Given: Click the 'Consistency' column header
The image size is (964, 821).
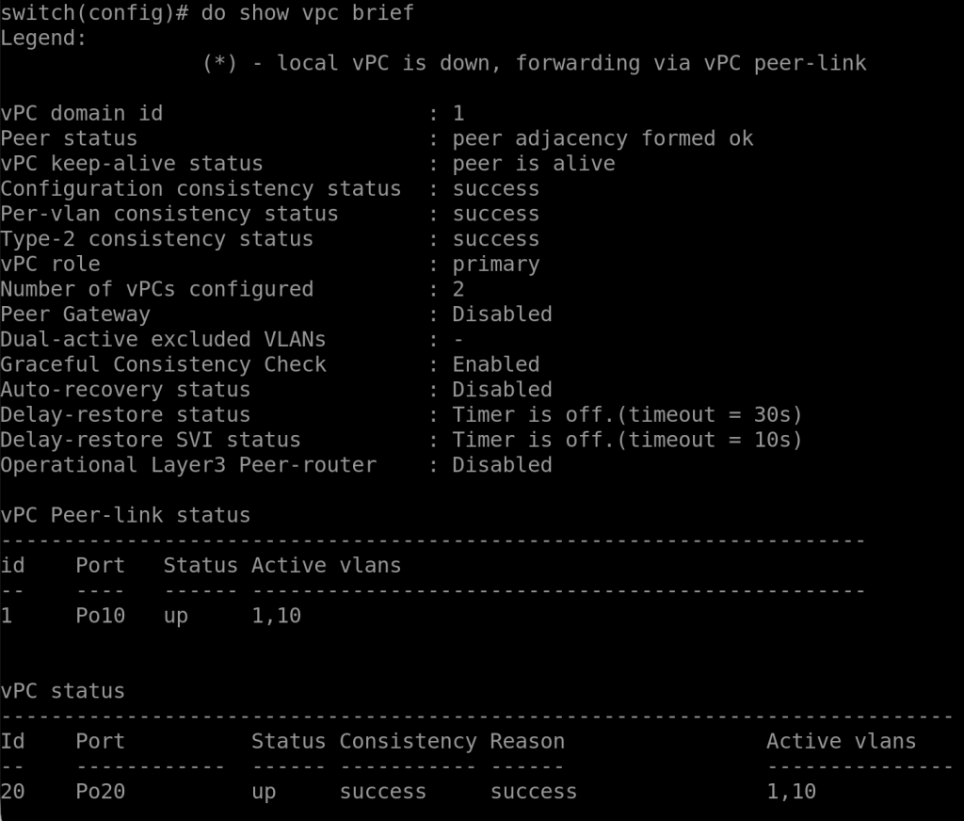Looking at the screenshot, I should coord(408,741).
